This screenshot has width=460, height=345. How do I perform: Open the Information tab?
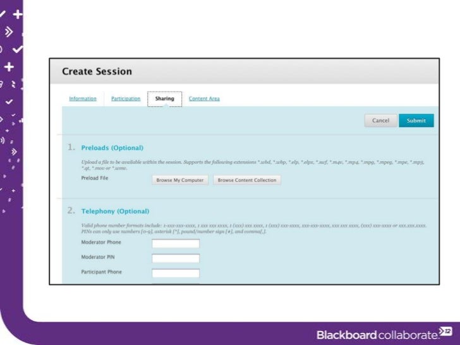pos(83,99)
